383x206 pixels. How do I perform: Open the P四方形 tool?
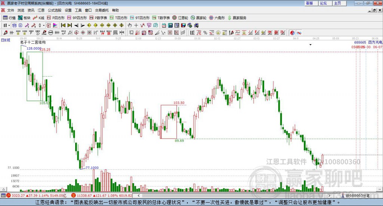coord(56,18)
